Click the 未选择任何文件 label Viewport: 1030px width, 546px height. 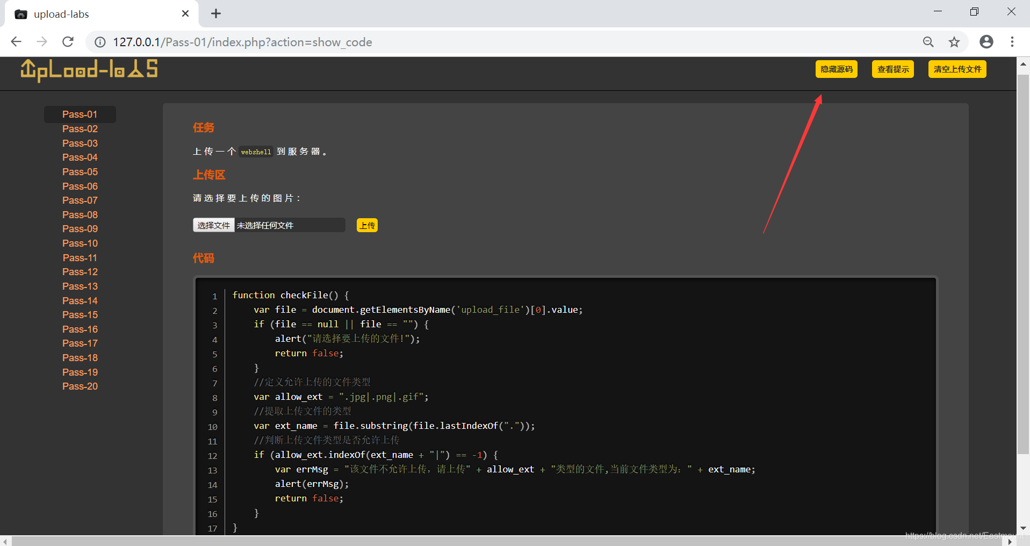pos(265,226)
